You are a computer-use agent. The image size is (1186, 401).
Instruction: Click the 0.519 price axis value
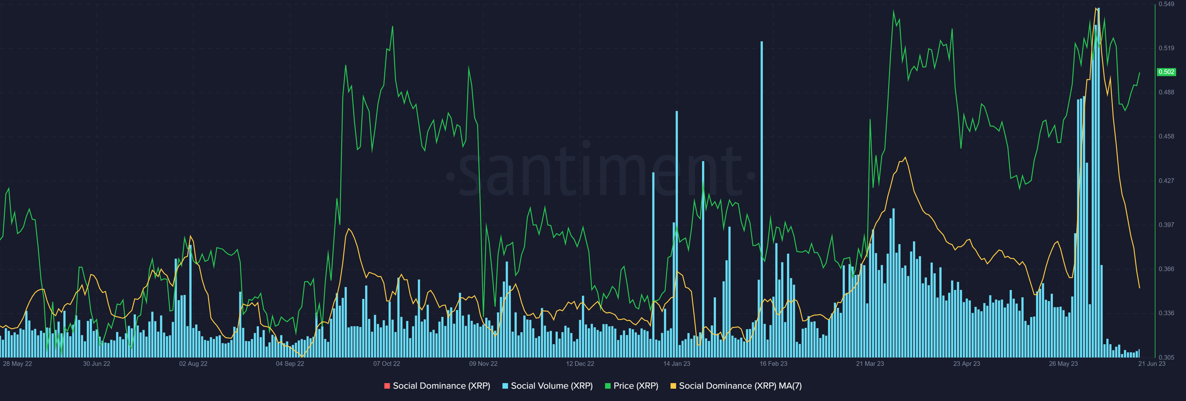click(x=1166, y=48)
